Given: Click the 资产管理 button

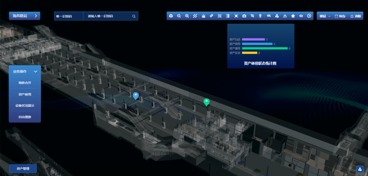Looking at the screenshot, I should pos(23,169).
